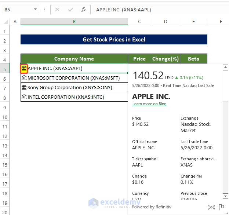Viewport: 229px width, 215px height.
Task: Click the Select All corner triangle
Action: [6, 22]
